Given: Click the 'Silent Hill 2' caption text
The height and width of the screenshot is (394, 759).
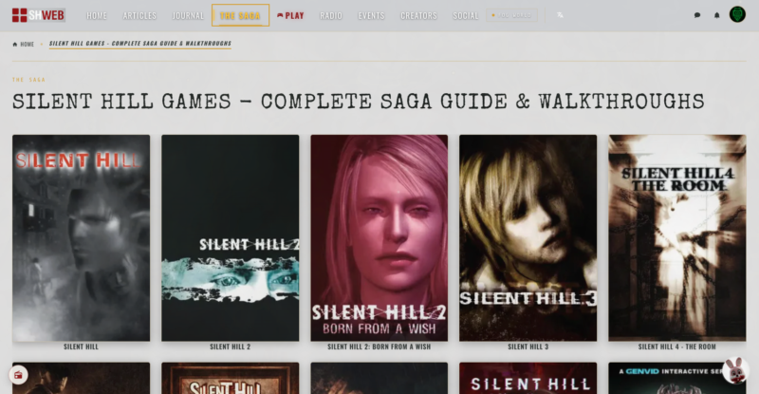Looking at the screenshot, I should click(231, 347).
